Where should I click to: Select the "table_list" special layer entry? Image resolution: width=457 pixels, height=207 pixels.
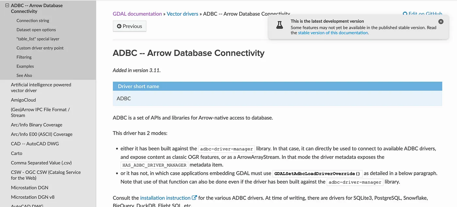(x=38, y=39)
